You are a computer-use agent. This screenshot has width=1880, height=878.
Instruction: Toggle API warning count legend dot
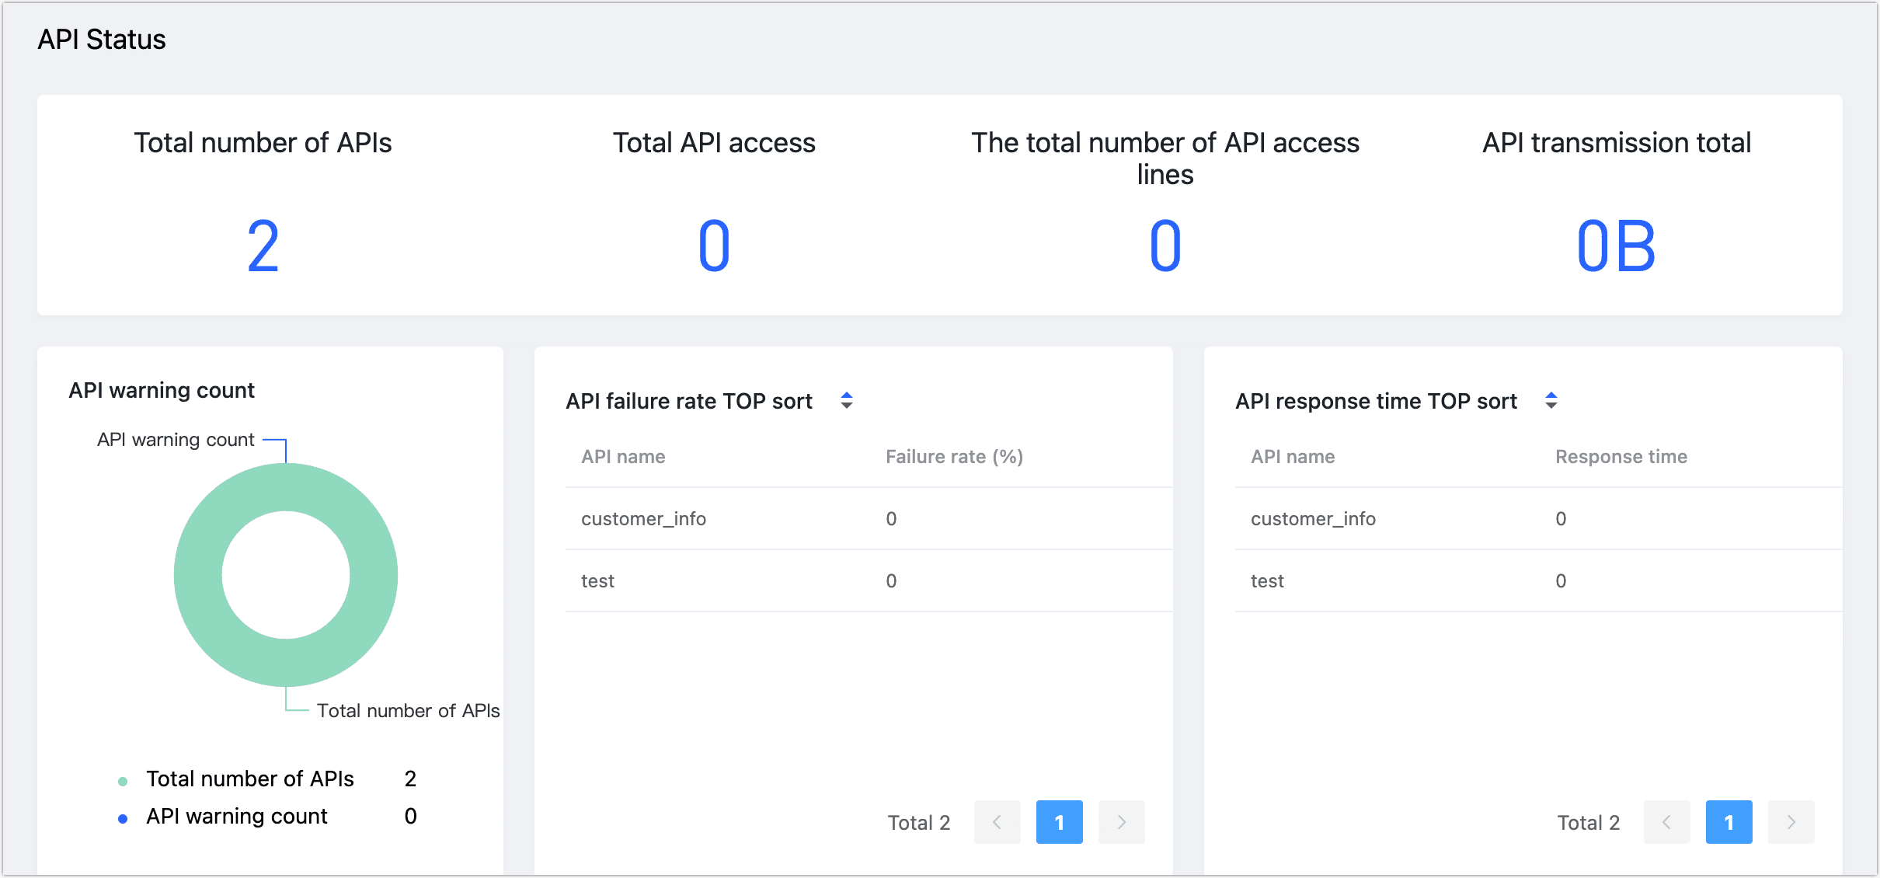tap(123, 818)
